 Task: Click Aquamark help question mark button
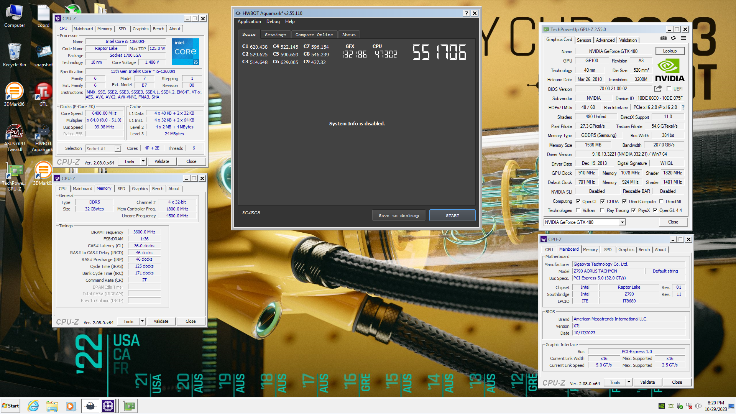[x=467, y=13]
